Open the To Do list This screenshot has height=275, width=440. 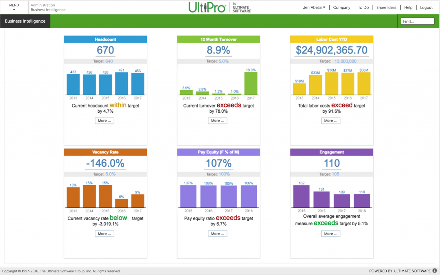(x=363, y=7)
